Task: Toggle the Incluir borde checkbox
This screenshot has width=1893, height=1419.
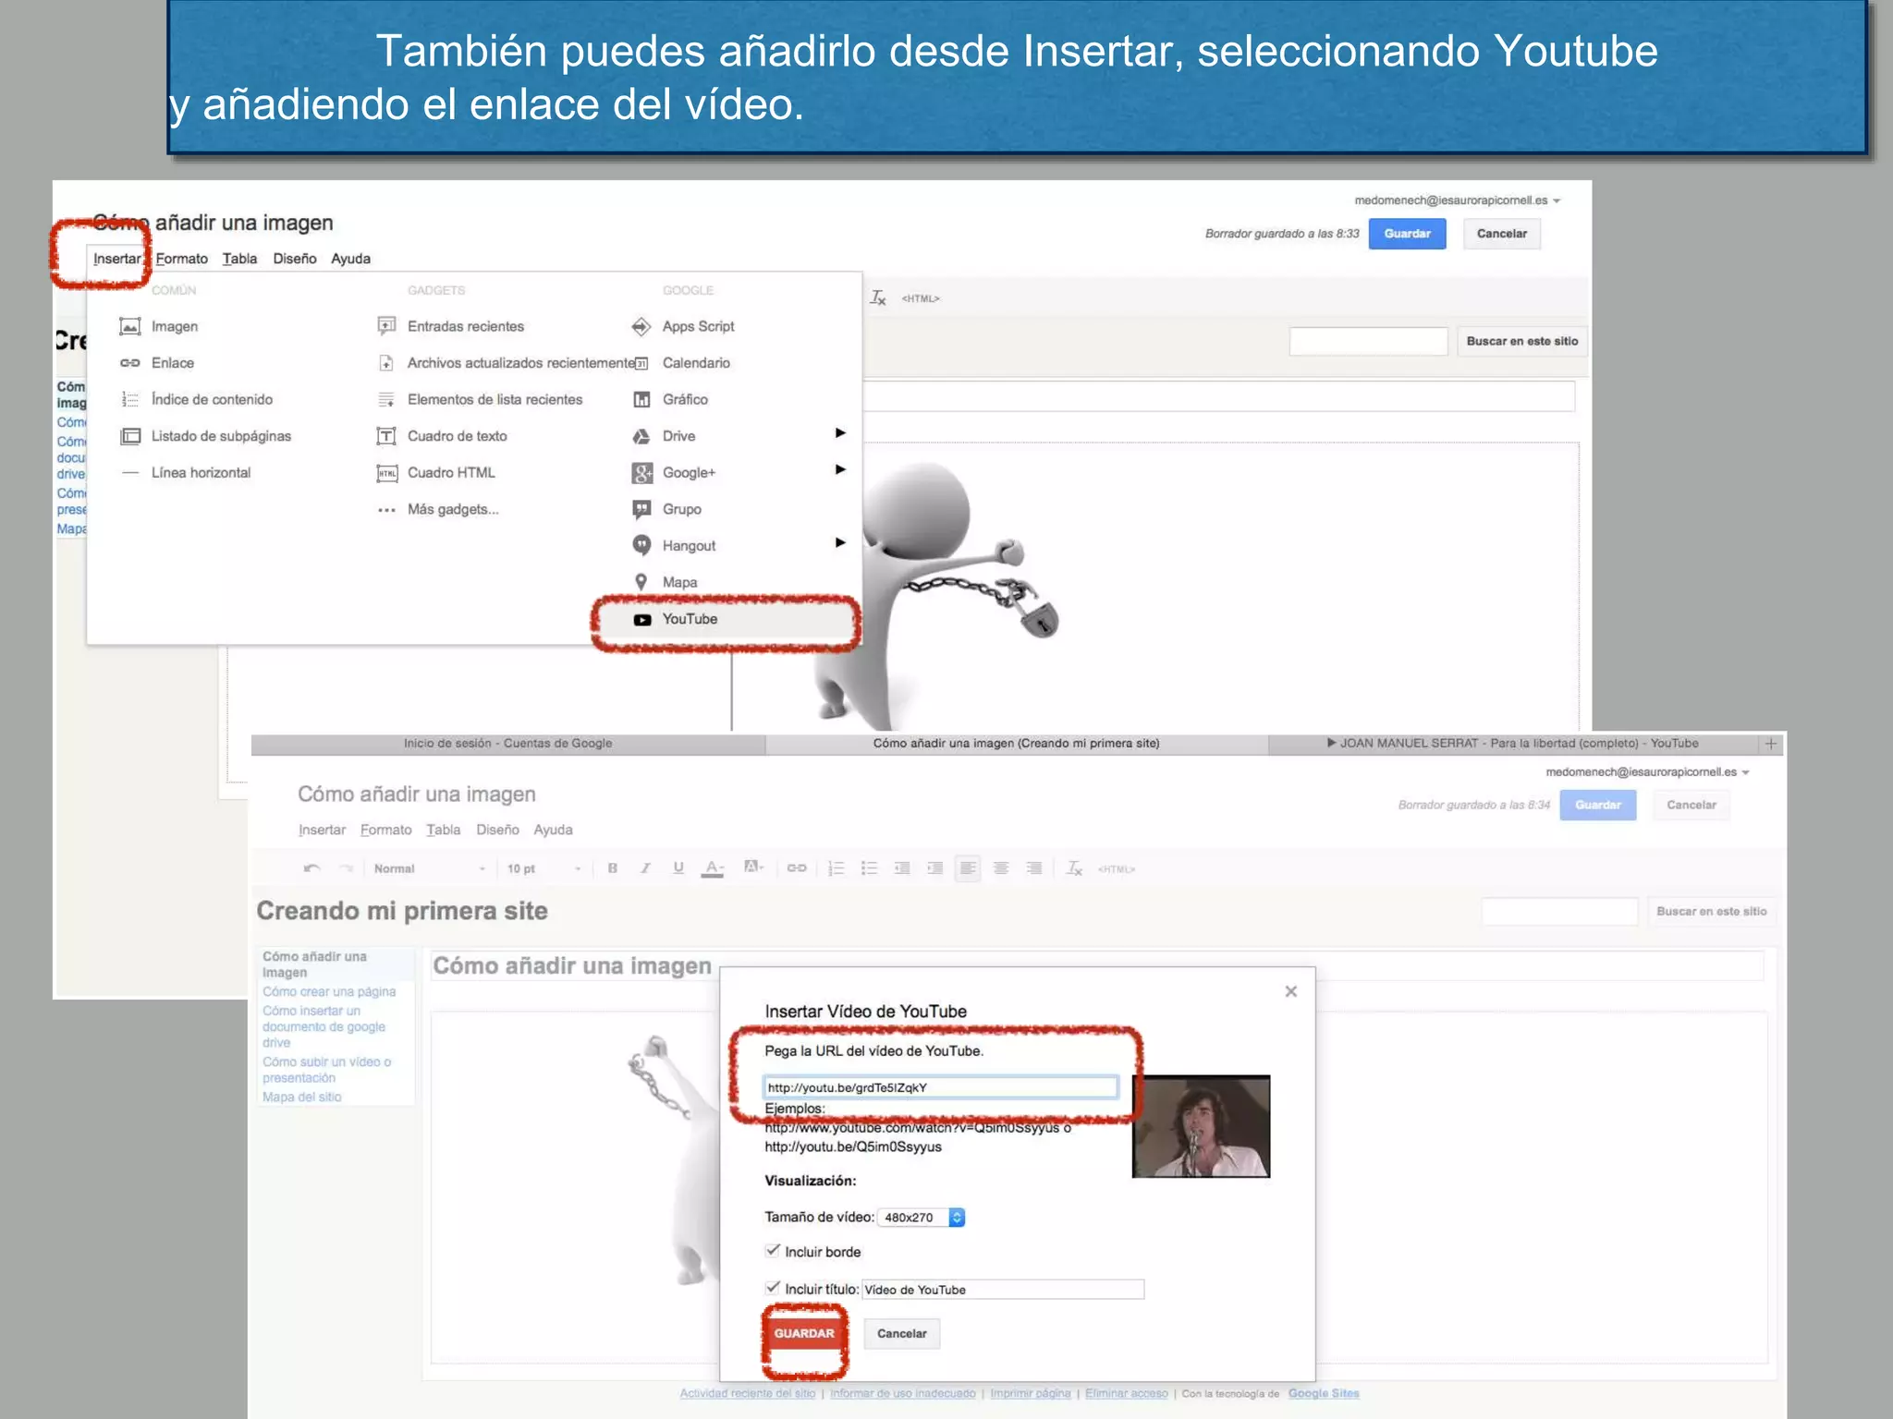Action: (773, 1251)
